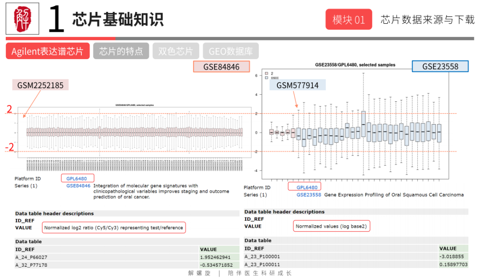The width and height of the screenshot is (477, 279).
Task: Click value 1.952462941
Action: [215, 257]
